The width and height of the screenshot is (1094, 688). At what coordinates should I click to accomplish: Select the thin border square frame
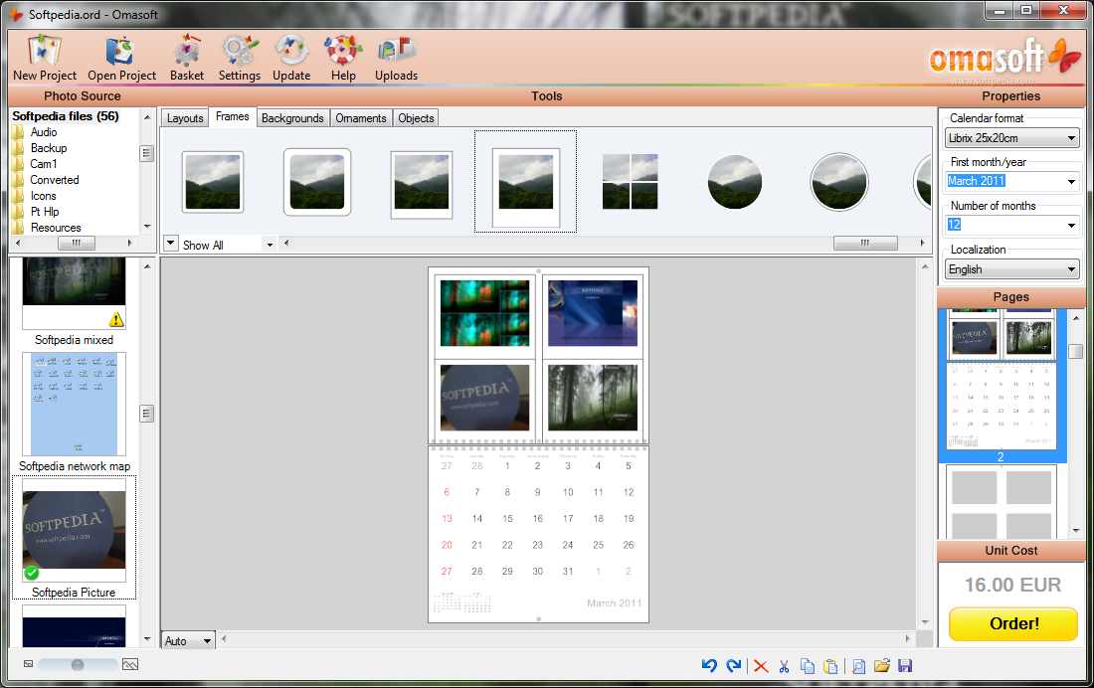pyautogui.click(x=422, y=184)
